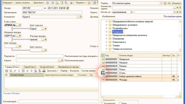The height and width of the screenshot is (104, 185).
Task: Click the tree vertical scrollbar down arrow
Action: pos(180,50)
